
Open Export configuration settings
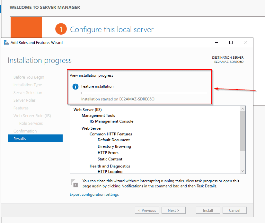pyautogui.click(x=94, y=194)
